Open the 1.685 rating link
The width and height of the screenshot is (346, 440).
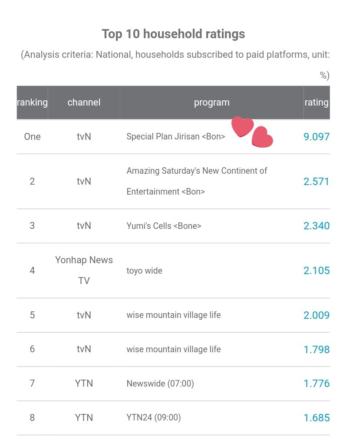pyautogui.click(x=316, y=417)
